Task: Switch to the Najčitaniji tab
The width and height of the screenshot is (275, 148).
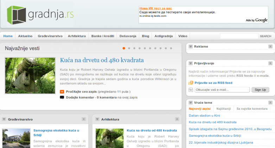Action: (x=223, y=109)
